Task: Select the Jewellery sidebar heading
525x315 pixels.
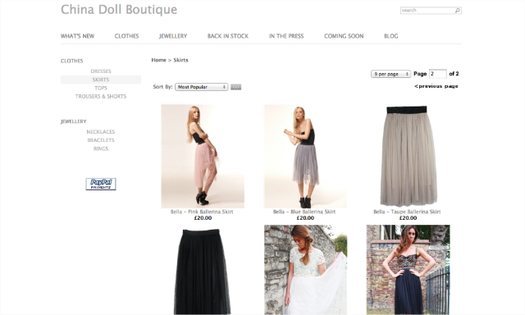Action: (x=73, y=121)
